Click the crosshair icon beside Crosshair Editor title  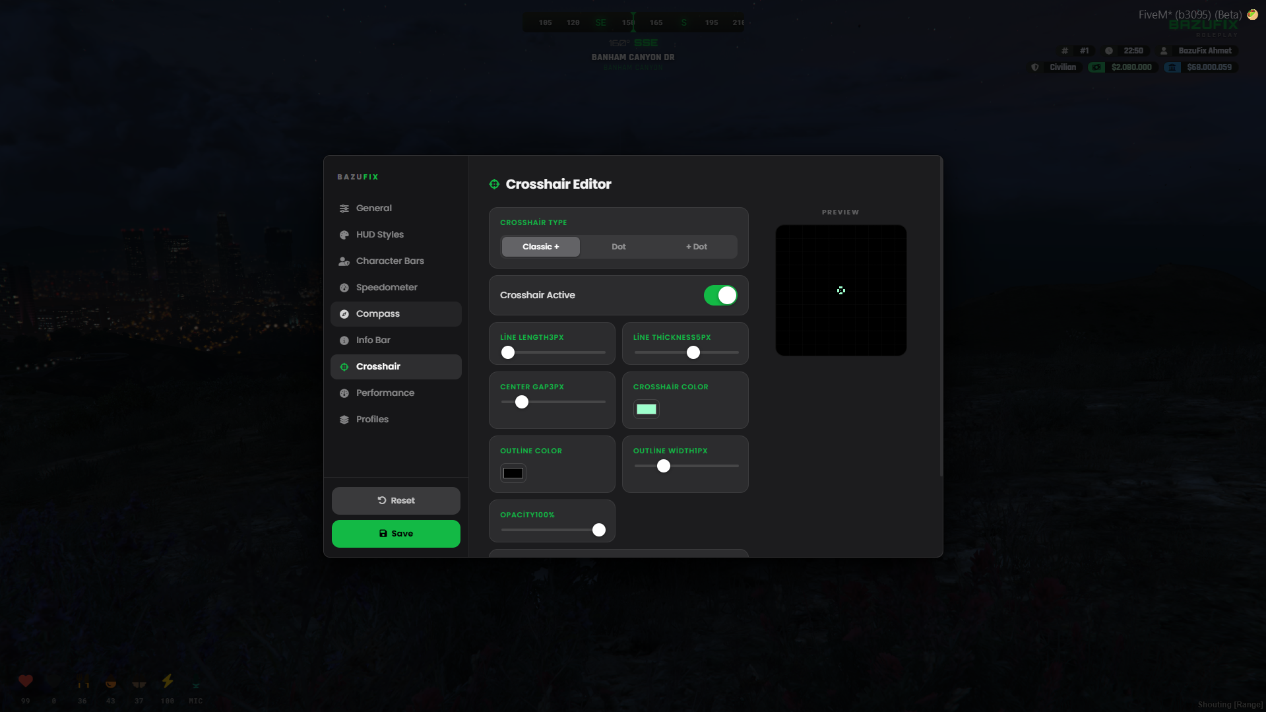494,184
